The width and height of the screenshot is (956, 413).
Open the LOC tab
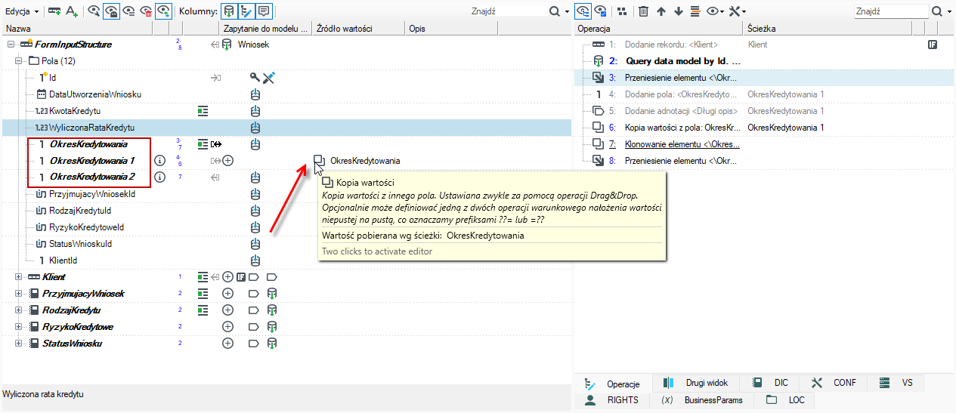(x=785, y=400)
